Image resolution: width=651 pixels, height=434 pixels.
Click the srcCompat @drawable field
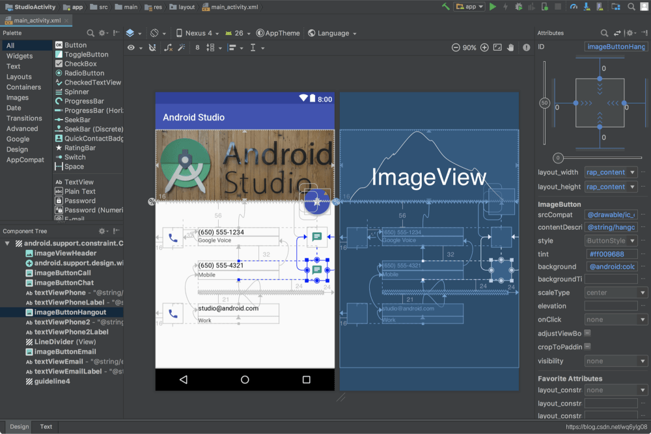[611, 215]
